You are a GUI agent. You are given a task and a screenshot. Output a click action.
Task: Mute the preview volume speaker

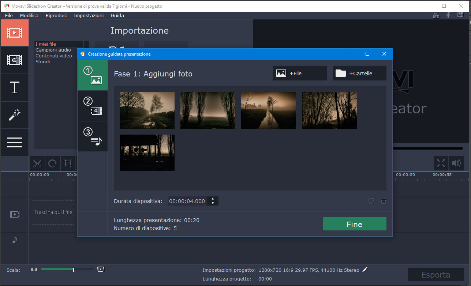456,163
